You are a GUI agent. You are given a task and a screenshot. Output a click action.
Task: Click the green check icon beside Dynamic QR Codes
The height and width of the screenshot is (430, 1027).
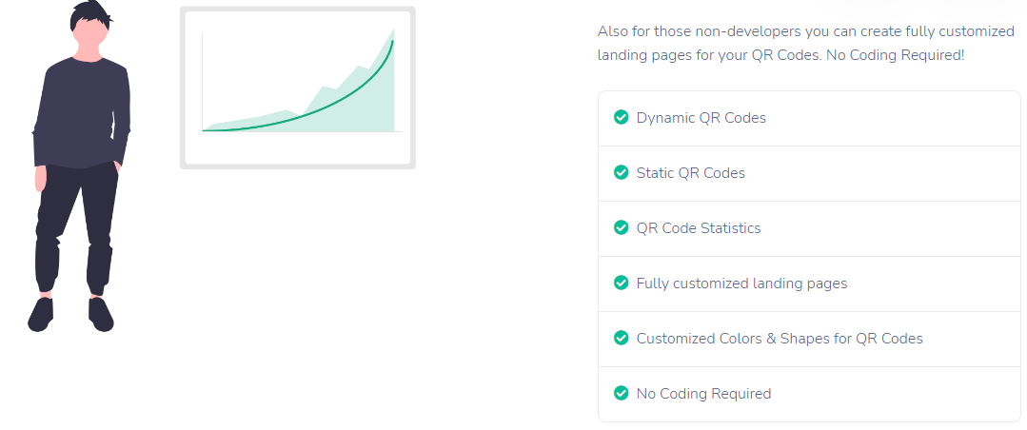(x=621, y=118)
